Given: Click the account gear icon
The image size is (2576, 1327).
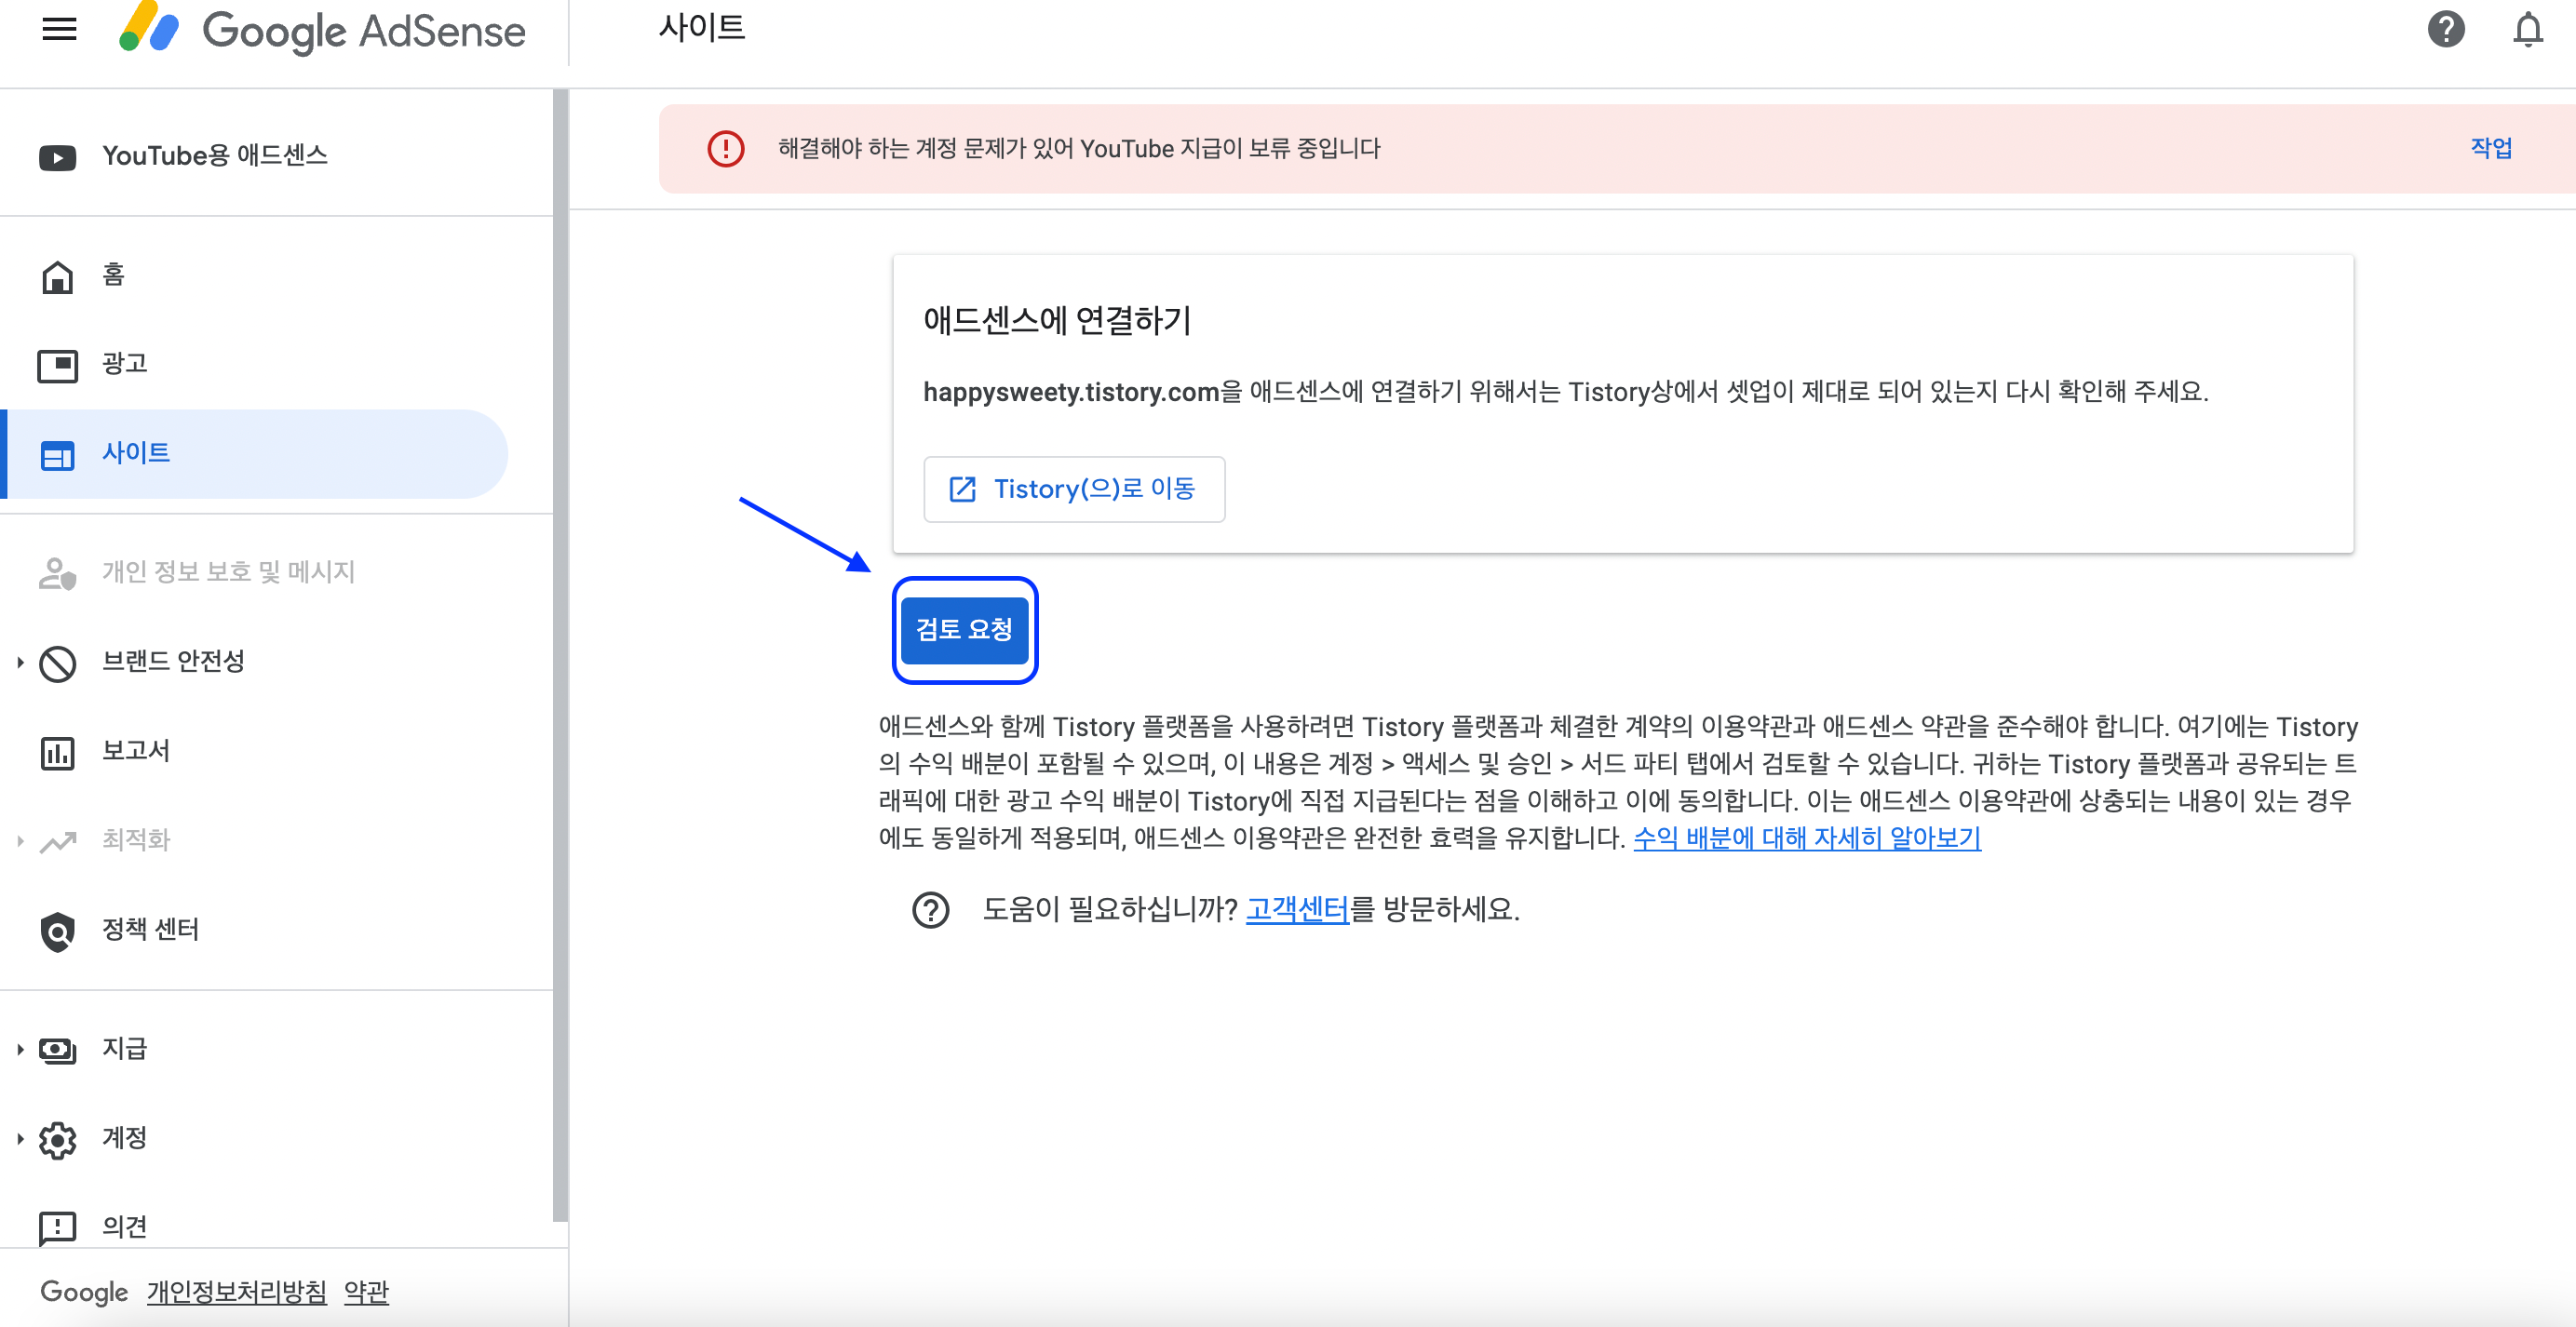Looking at the screenshot, I should 57,1139.
